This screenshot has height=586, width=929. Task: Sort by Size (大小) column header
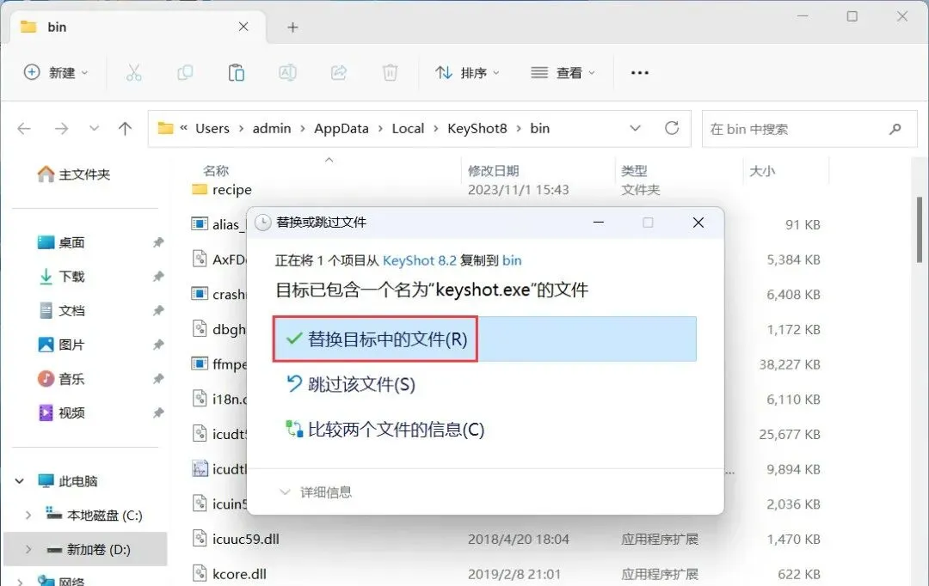pyautogui.click(x=762, y=171)
